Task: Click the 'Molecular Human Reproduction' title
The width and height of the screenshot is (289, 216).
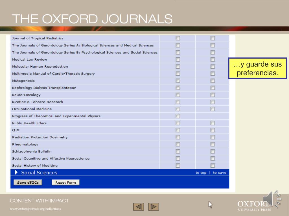Action: pyautogui.click(x=40, y=66)
